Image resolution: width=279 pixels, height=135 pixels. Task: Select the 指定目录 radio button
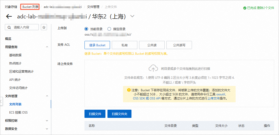[x=109, y=29]
